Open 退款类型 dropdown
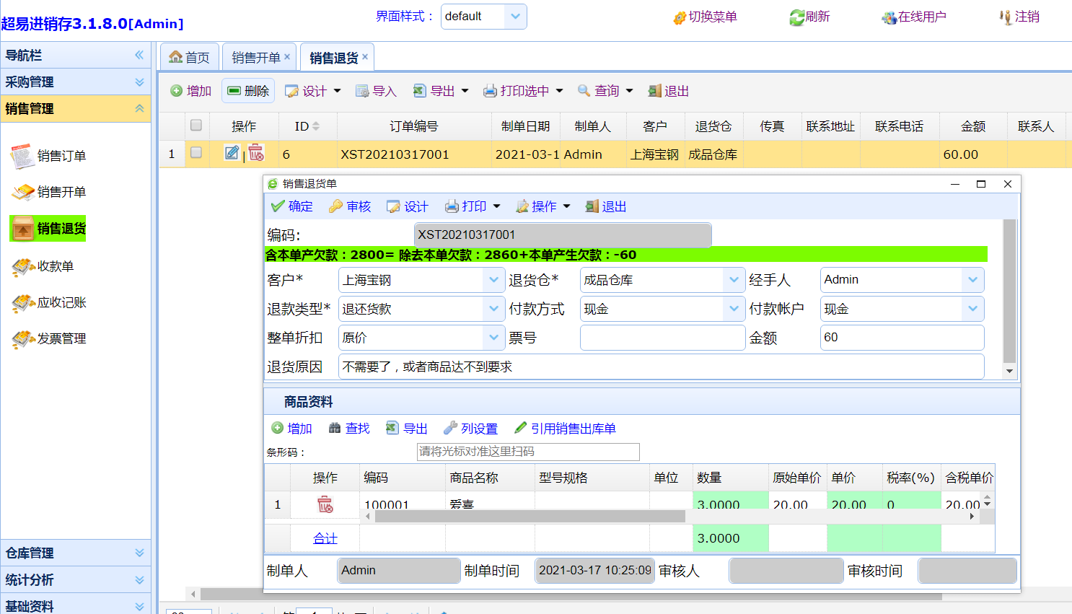The image size is (1072, 614). (x=493, y=309)
